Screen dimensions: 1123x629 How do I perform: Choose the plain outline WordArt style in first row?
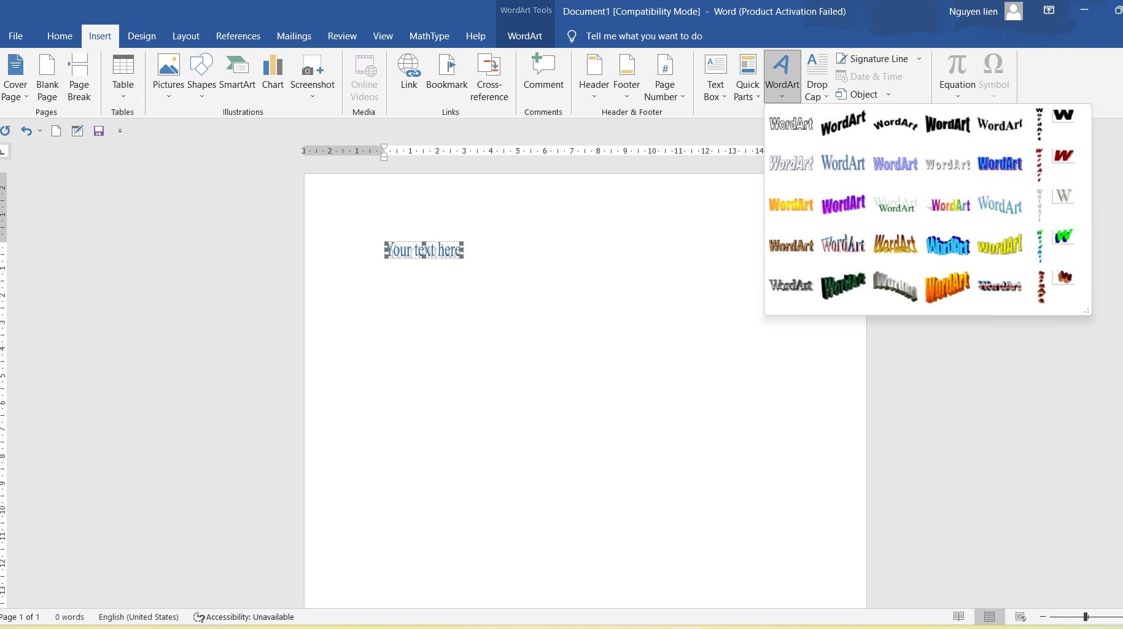791,123
